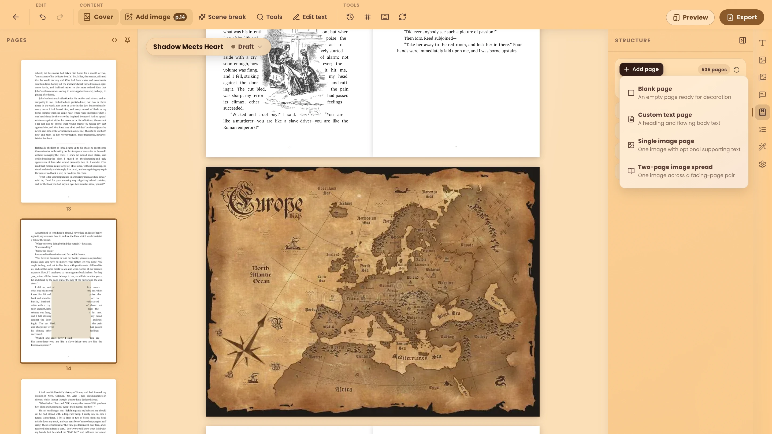This screenshot has height=434, width=772.
Task: Collapse the Structure panel
Action: coord(742,40)
